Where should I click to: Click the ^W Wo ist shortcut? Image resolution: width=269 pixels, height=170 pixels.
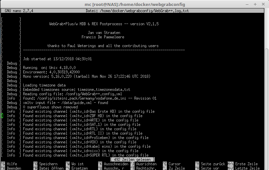coord(74,164)
